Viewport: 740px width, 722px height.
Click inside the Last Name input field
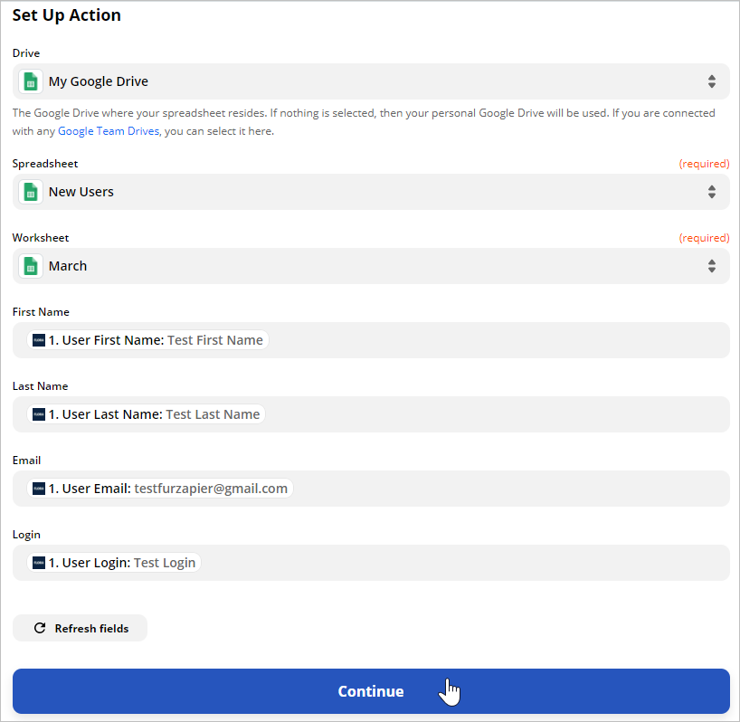[496, 414]
